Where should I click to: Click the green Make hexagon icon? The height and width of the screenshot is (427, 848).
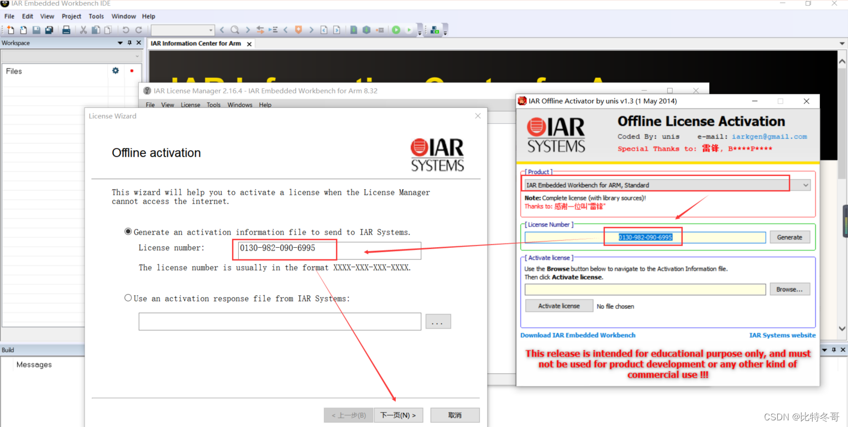click(367, 30)
